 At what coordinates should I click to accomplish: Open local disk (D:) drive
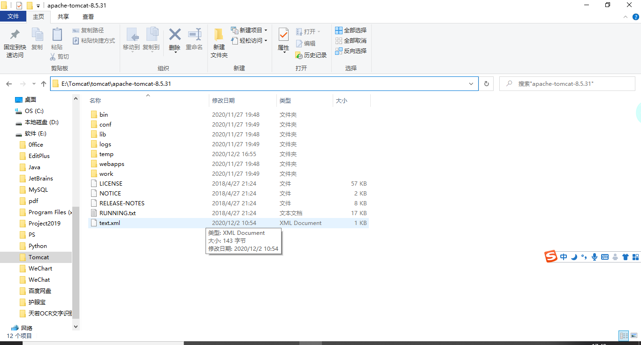pyautogui.click(x=41, y=122)
